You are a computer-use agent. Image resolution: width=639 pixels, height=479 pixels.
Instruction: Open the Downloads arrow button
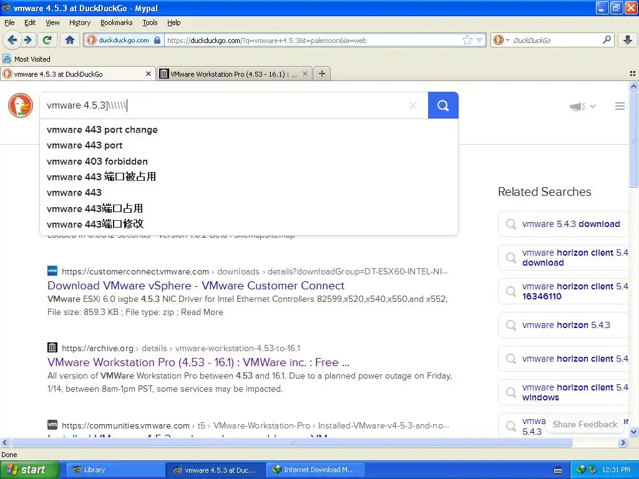pyautogui.click(x=628, y=40)
